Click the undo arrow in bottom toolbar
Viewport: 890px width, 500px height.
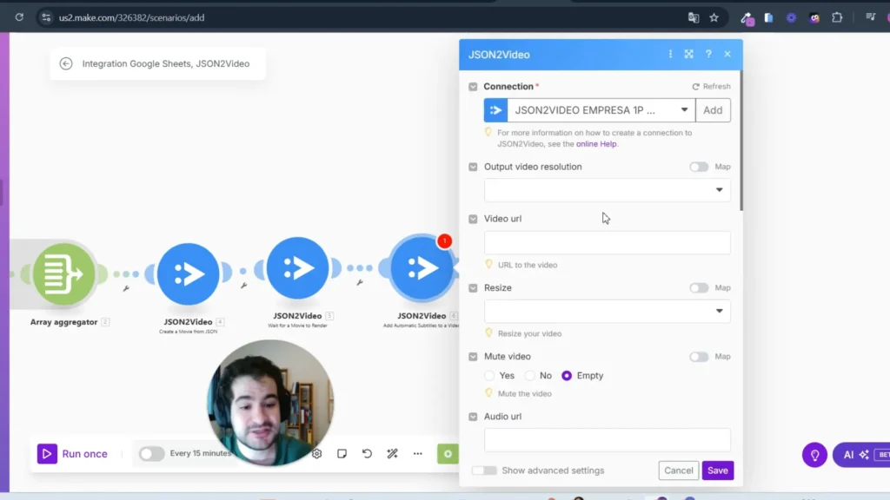pyautogui.click(x=368, y=453)
